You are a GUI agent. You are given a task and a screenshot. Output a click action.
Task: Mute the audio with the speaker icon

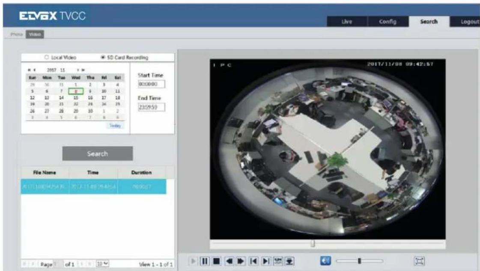click(325, 261)
